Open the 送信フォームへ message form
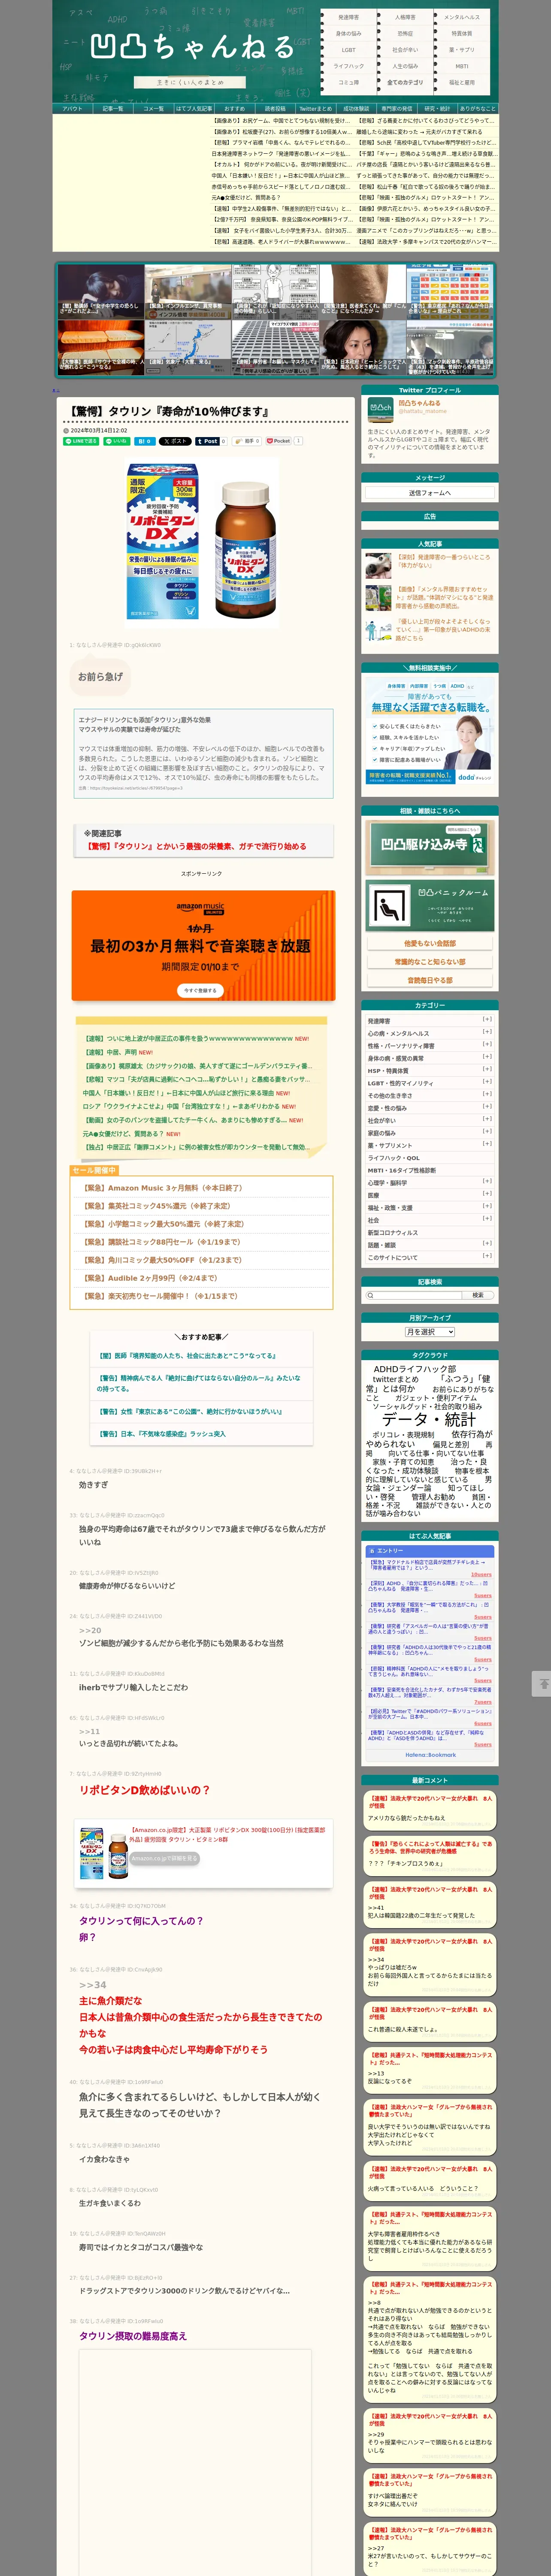 429,492
